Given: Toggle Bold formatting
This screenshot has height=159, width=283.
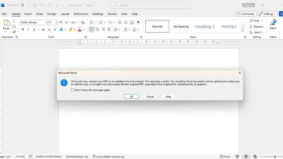Looking at the screenshot, I should click(x=23, y=30).
